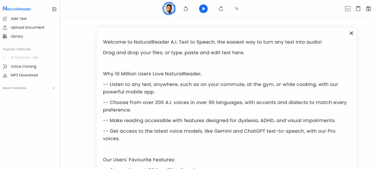Screen dimensions: 374x169
Task: Skip forward with the forward icon
Action: pos(221,9)
